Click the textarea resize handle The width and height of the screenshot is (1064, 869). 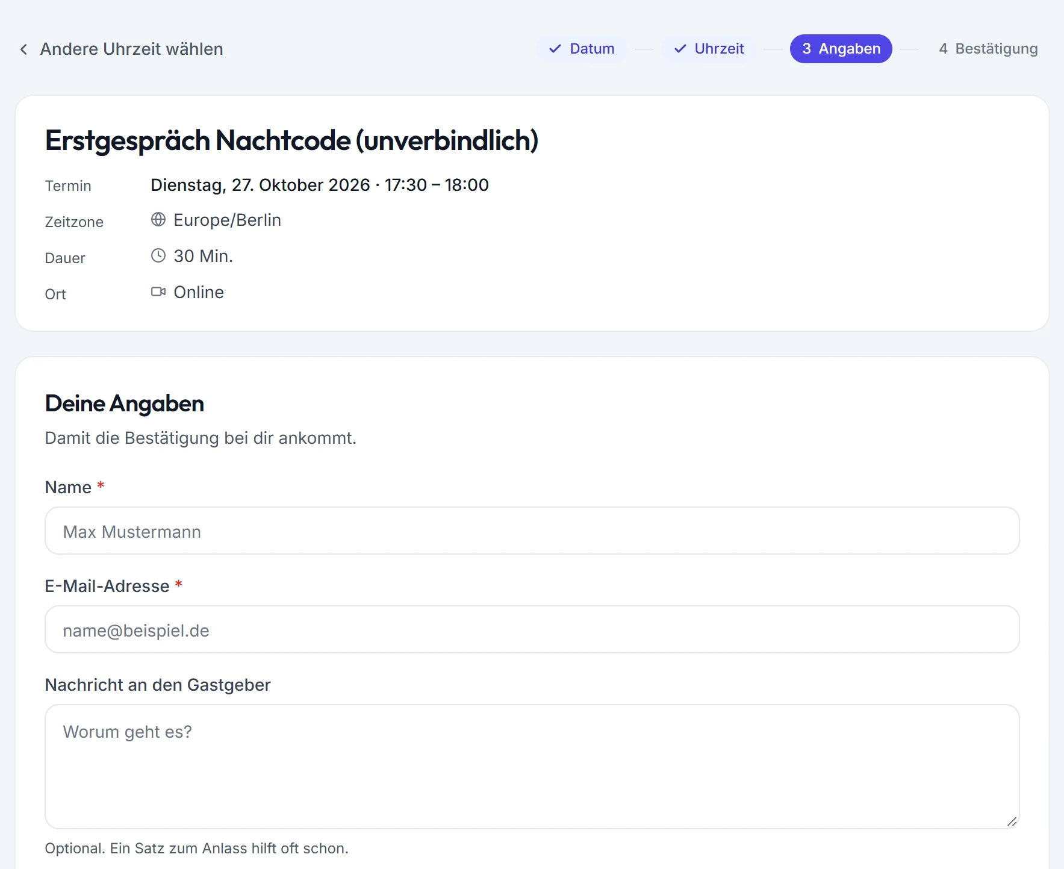pos(1012,821)
